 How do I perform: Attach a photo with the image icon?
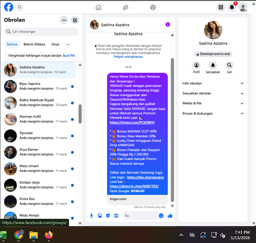(100, 216)
